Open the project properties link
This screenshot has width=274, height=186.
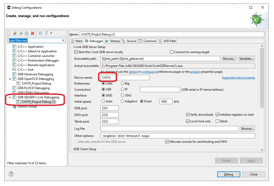pyautogui.click(x=195, y=72)
